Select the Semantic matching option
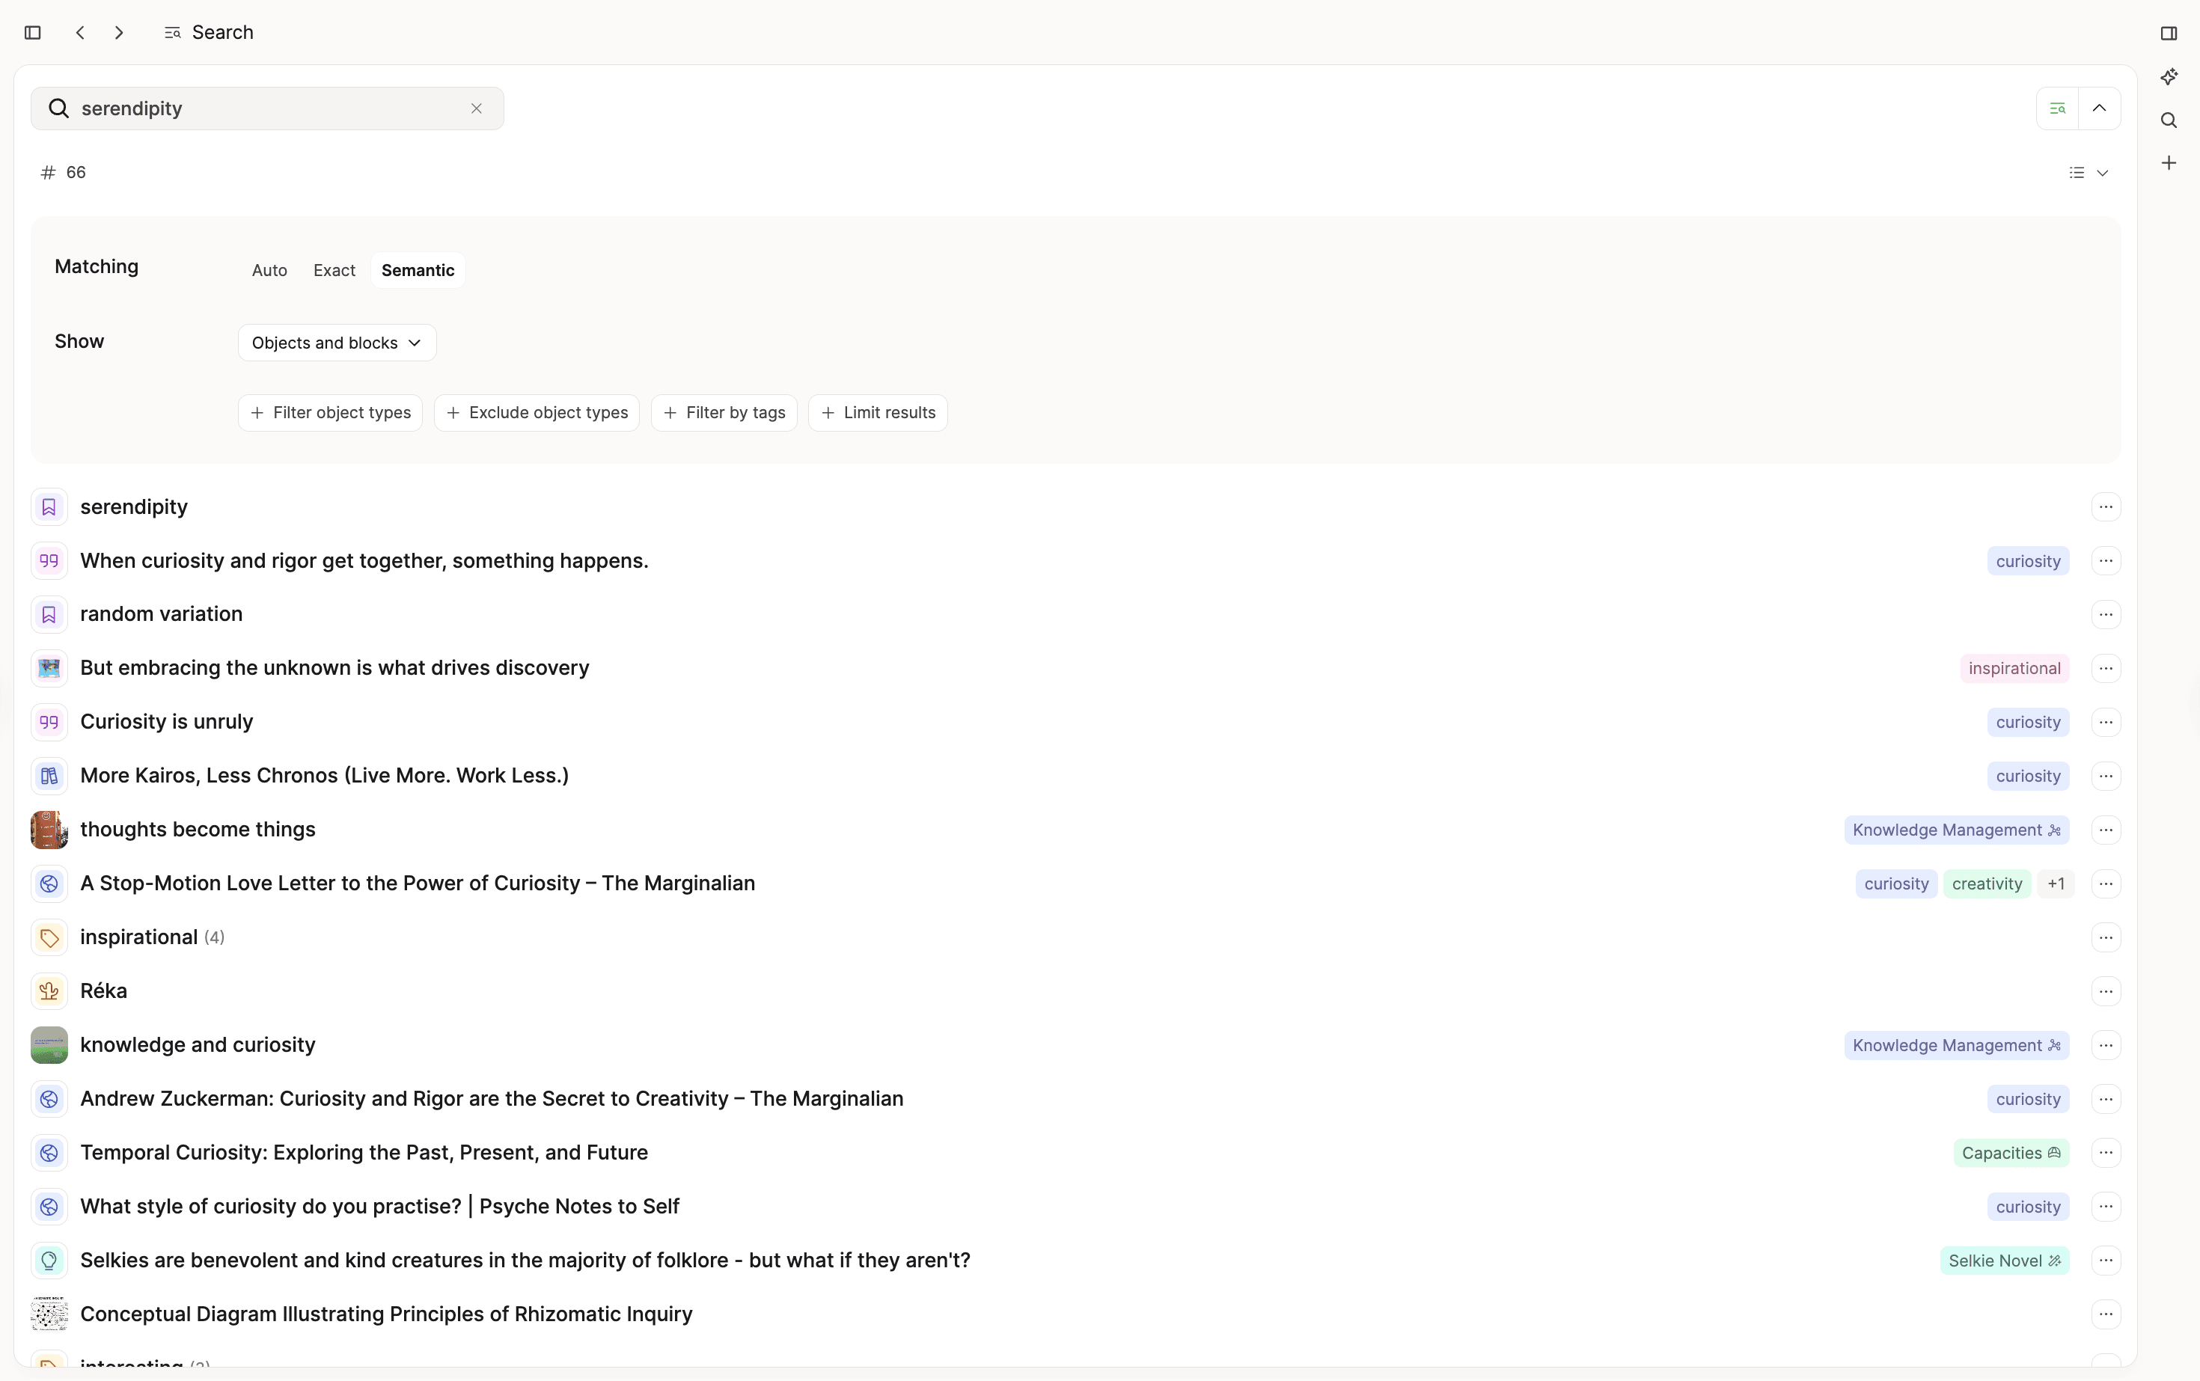Image resolution: width=2200 pixels, height=1381 pixels. 418,269
